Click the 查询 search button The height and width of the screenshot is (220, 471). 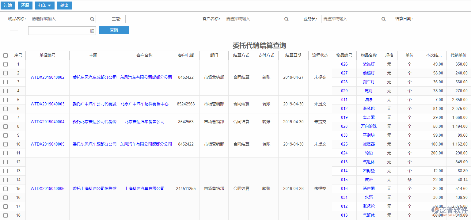tap(114, 30)
